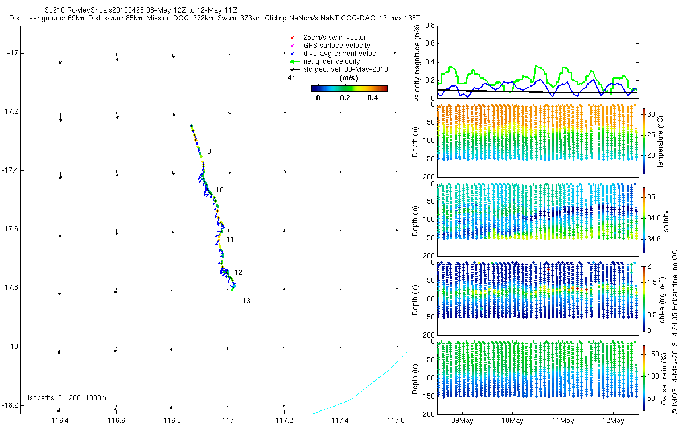Click the cyan isobath line on map
Screen dimensions: 683x427
[x=362, y=385]
